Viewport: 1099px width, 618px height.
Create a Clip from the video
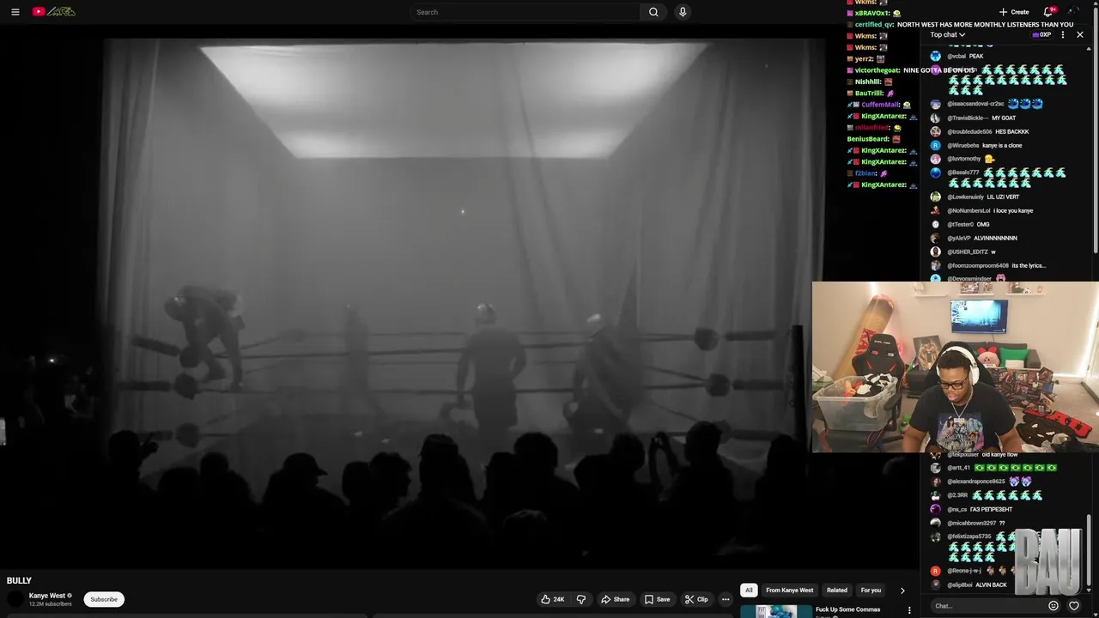pyautogui.click(x=696, y=599)
